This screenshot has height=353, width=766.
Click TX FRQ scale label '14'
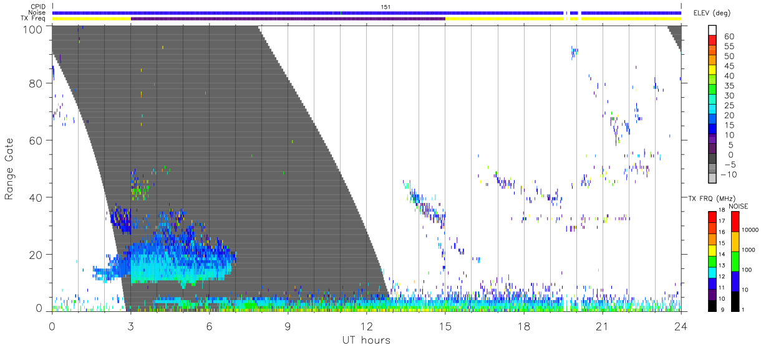click(722, 254)
